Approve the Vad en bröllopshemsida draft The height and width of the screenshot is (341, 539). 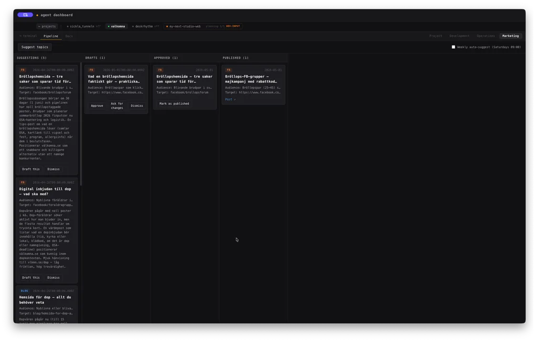pos(97,105)
